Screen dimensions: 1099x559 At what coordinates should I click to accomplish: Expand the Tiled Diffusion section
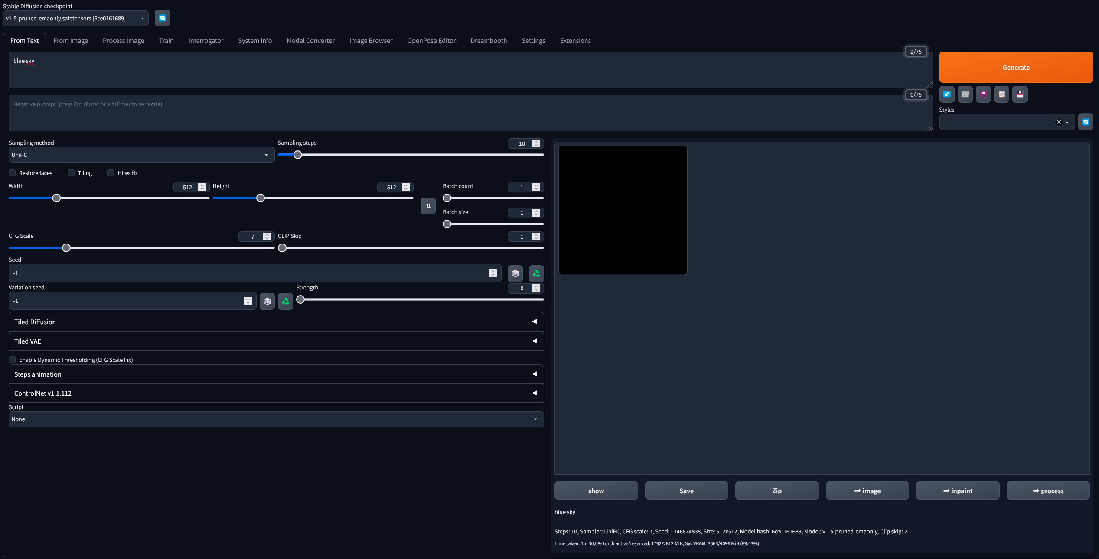(x=276, y=322)
